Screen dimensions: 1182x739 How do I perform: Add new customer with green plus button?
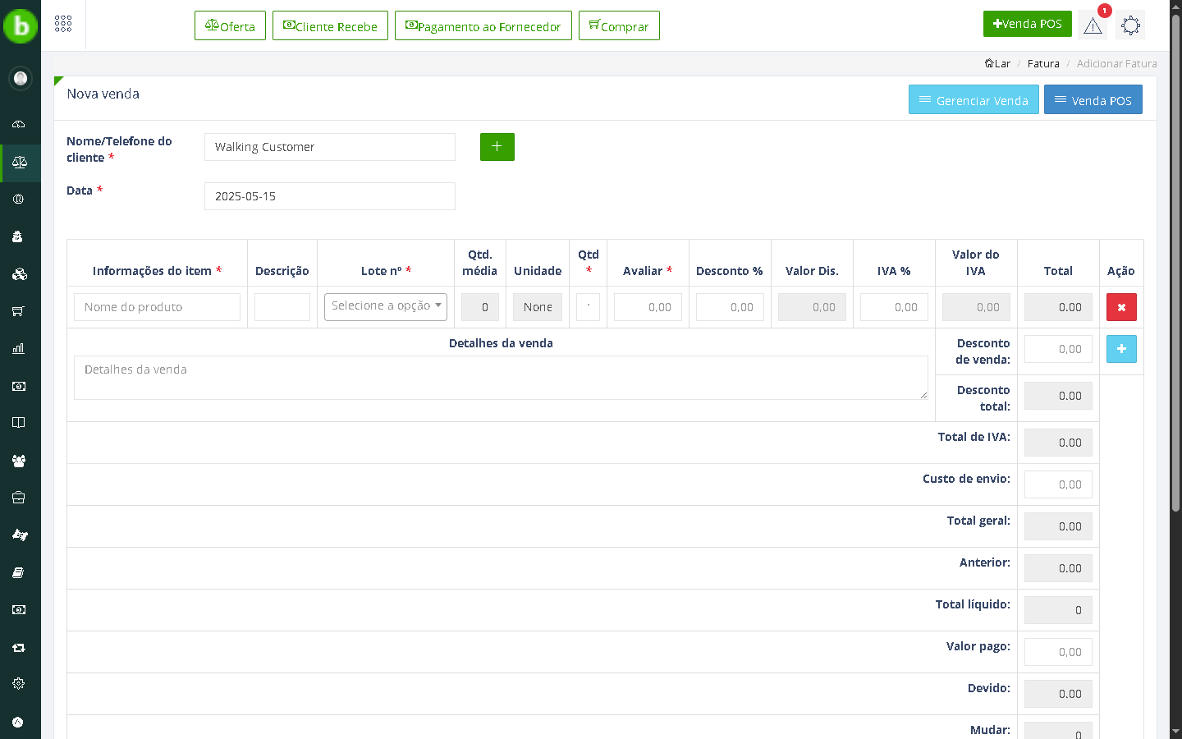(x=497, y=147)
